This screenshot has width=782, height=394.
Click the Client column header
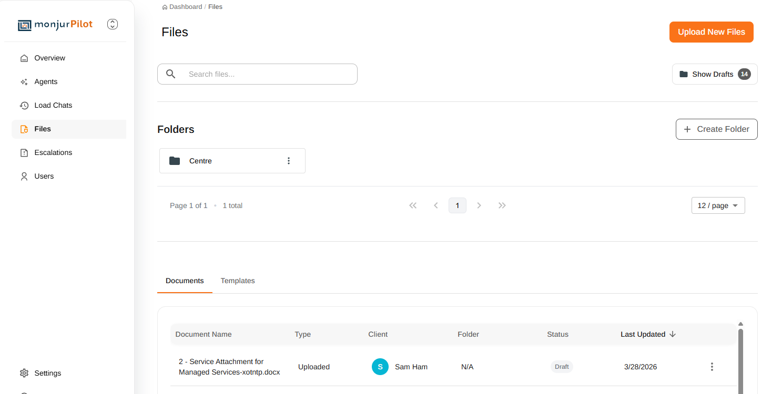click(378, 334)
